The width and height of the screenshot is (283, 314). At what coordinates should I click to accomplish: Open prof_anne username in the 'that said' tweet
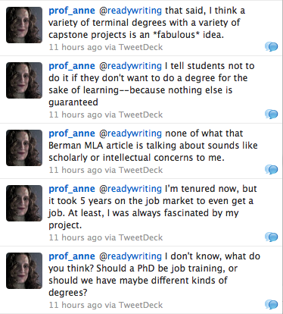[72, 11]
